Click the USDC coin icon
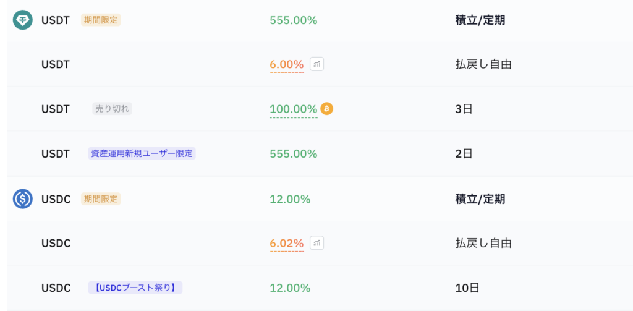Viewport: 633px width, 311px height. (x=23, y=199)
